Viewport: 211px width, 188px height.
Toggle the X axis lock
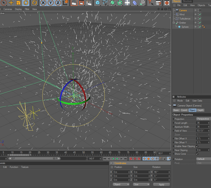(43, 3)
